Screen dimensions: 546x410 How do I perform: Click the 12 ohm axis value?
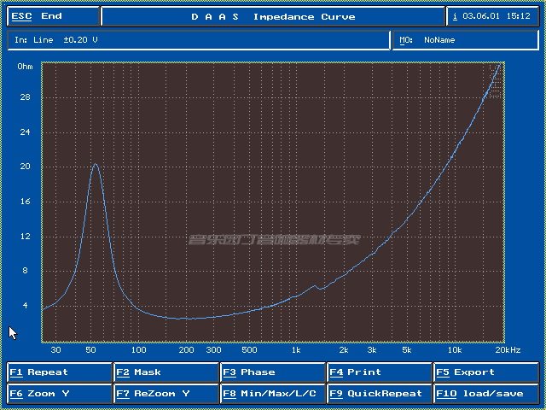pos(25,236)
